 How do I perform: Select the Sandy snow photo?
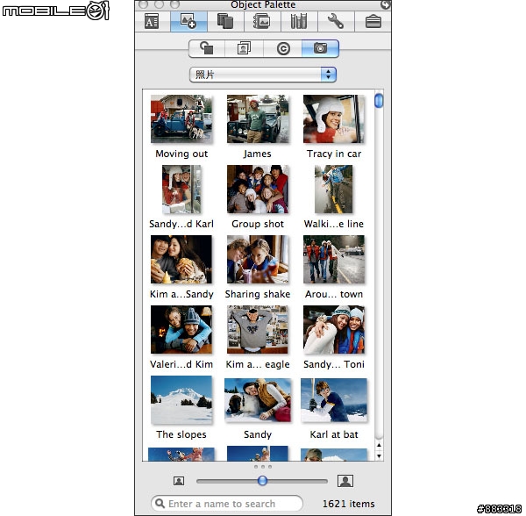click(258, 400)
